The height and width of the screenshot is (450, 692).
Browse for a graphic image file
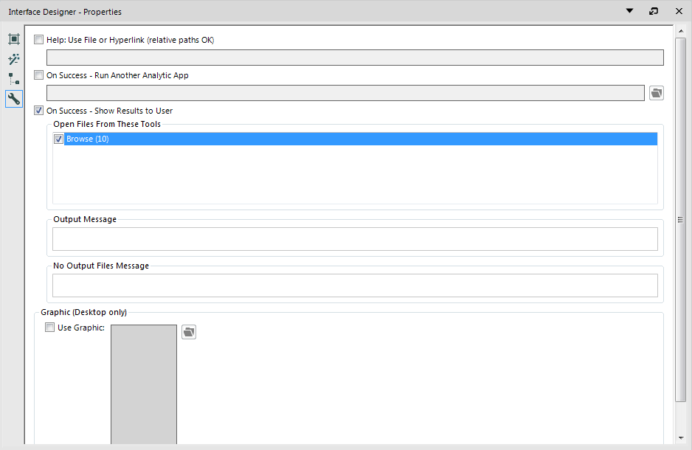[189, 332]
